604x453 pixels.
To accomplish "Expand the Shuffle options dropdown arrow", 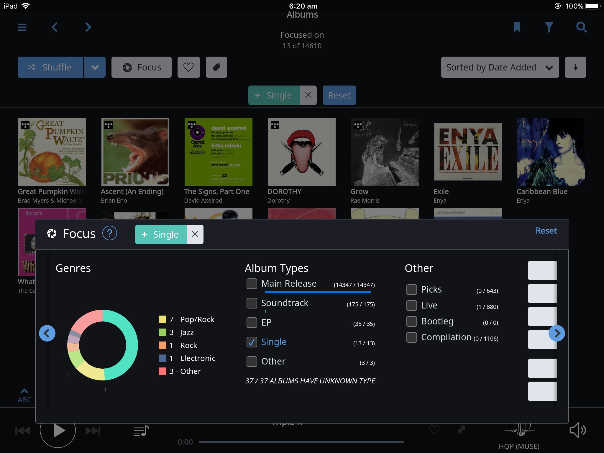I will point(95,67).
